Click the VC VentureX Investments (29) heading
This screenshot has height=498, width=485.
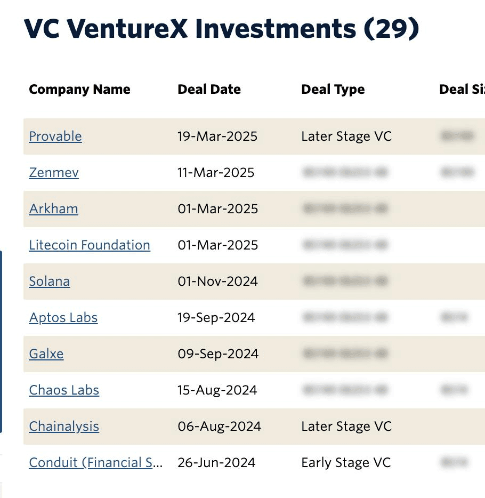pyautogui.click(x=222, y=29)
